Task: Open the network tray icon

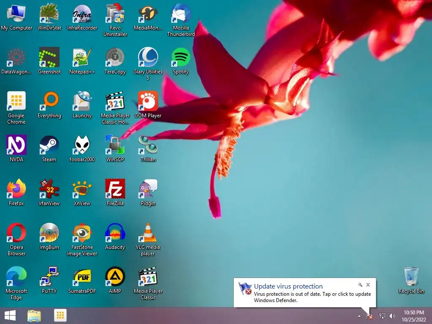Action: point(382,316)
